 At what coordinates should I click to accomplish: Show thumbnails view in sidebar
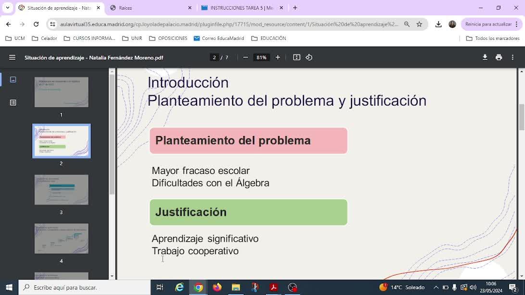13,80
